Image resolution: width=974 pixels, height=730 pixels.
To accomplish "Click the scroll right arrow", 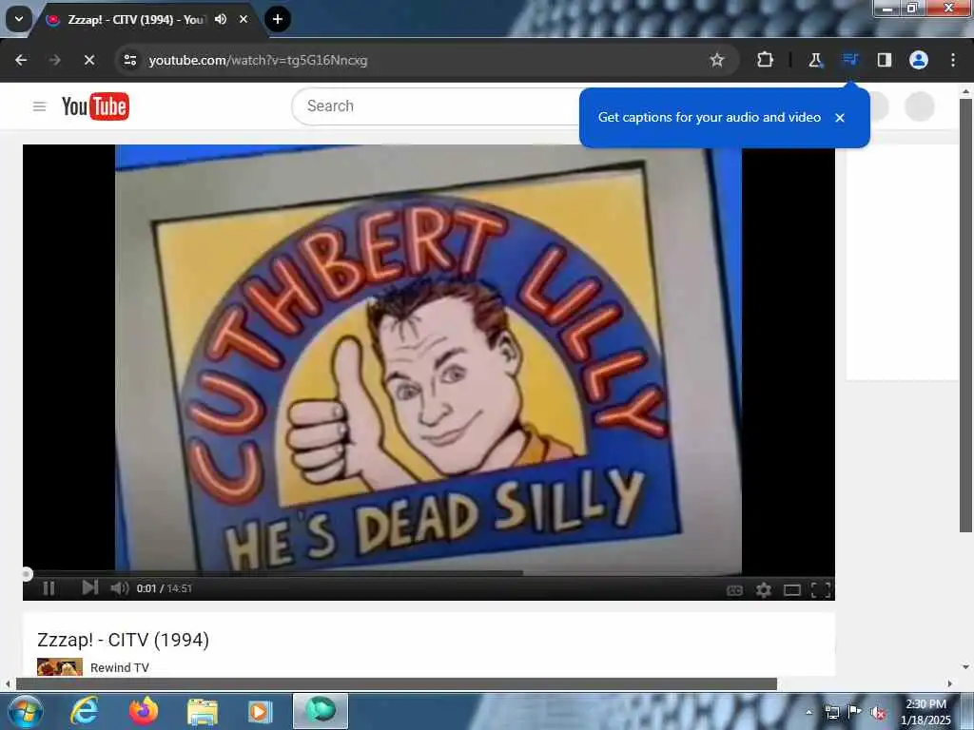I will (950, 684).
